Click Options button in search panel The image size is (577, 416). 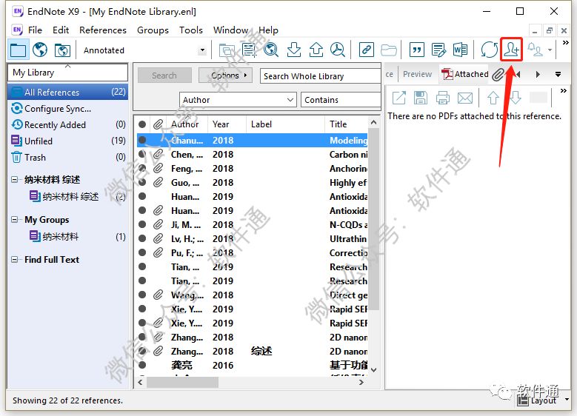click(226, 76)
